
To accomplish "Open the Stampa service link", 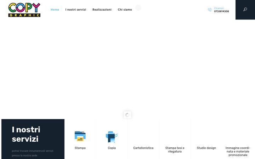I will tap(80, 148).
